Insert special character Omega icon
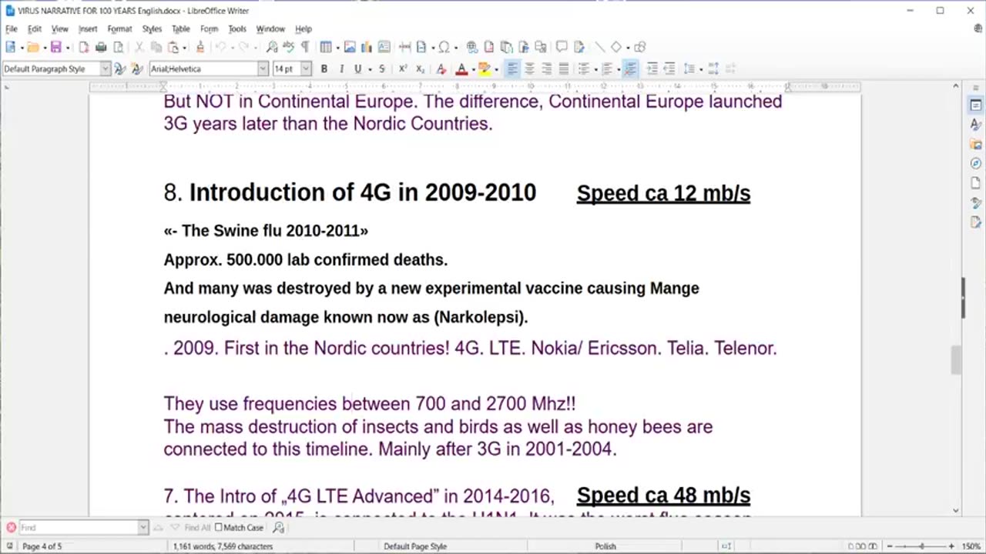986x554 pixels. click(x=444, y=47)
